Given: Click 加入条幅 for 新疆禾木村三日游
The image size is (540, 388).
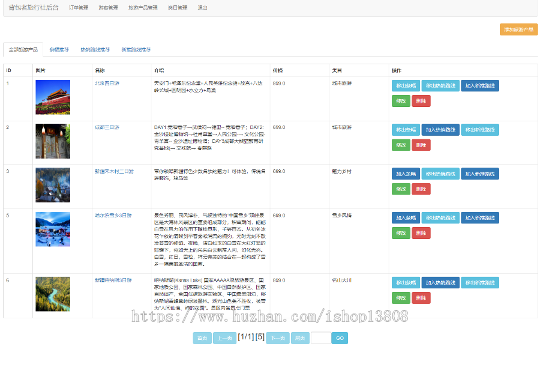Looking at the screenshot, I should pyautogui.click(x=406, y=174).
